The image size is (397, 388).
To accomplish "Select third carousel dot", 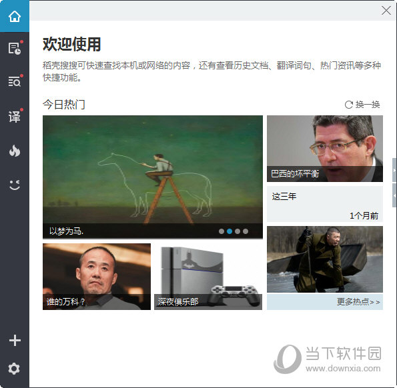I will coord(238,231).
